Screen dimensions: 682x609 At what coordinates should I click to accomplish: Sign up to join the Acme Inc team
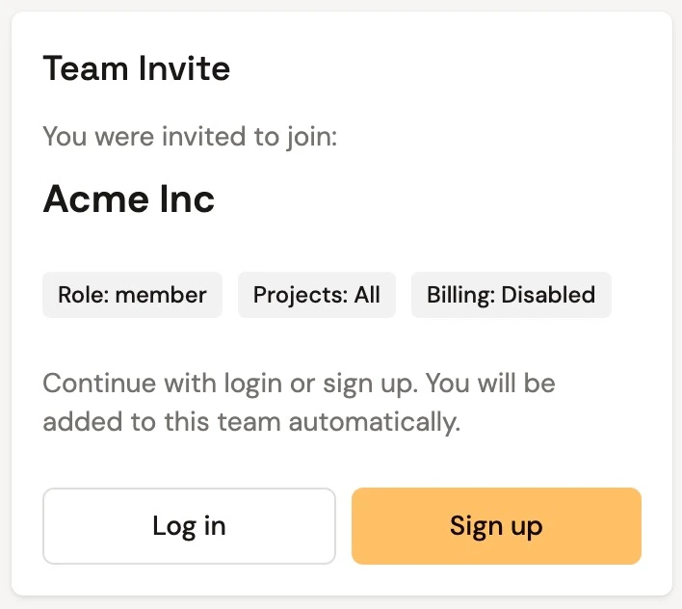coord(496,526)
